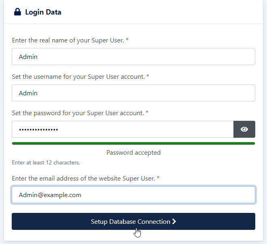Place cursor in Admin@example.com text
Viewport: 267px width, 244px height.
50,195
